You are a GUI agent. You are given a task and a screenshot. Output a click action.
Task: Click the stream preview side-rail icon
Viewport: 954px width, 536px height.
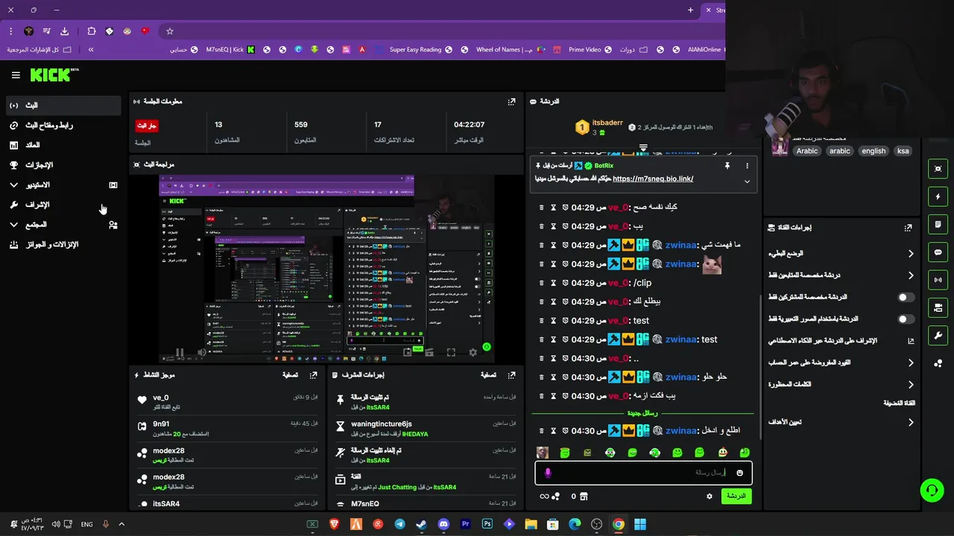(x=938, y=169)
